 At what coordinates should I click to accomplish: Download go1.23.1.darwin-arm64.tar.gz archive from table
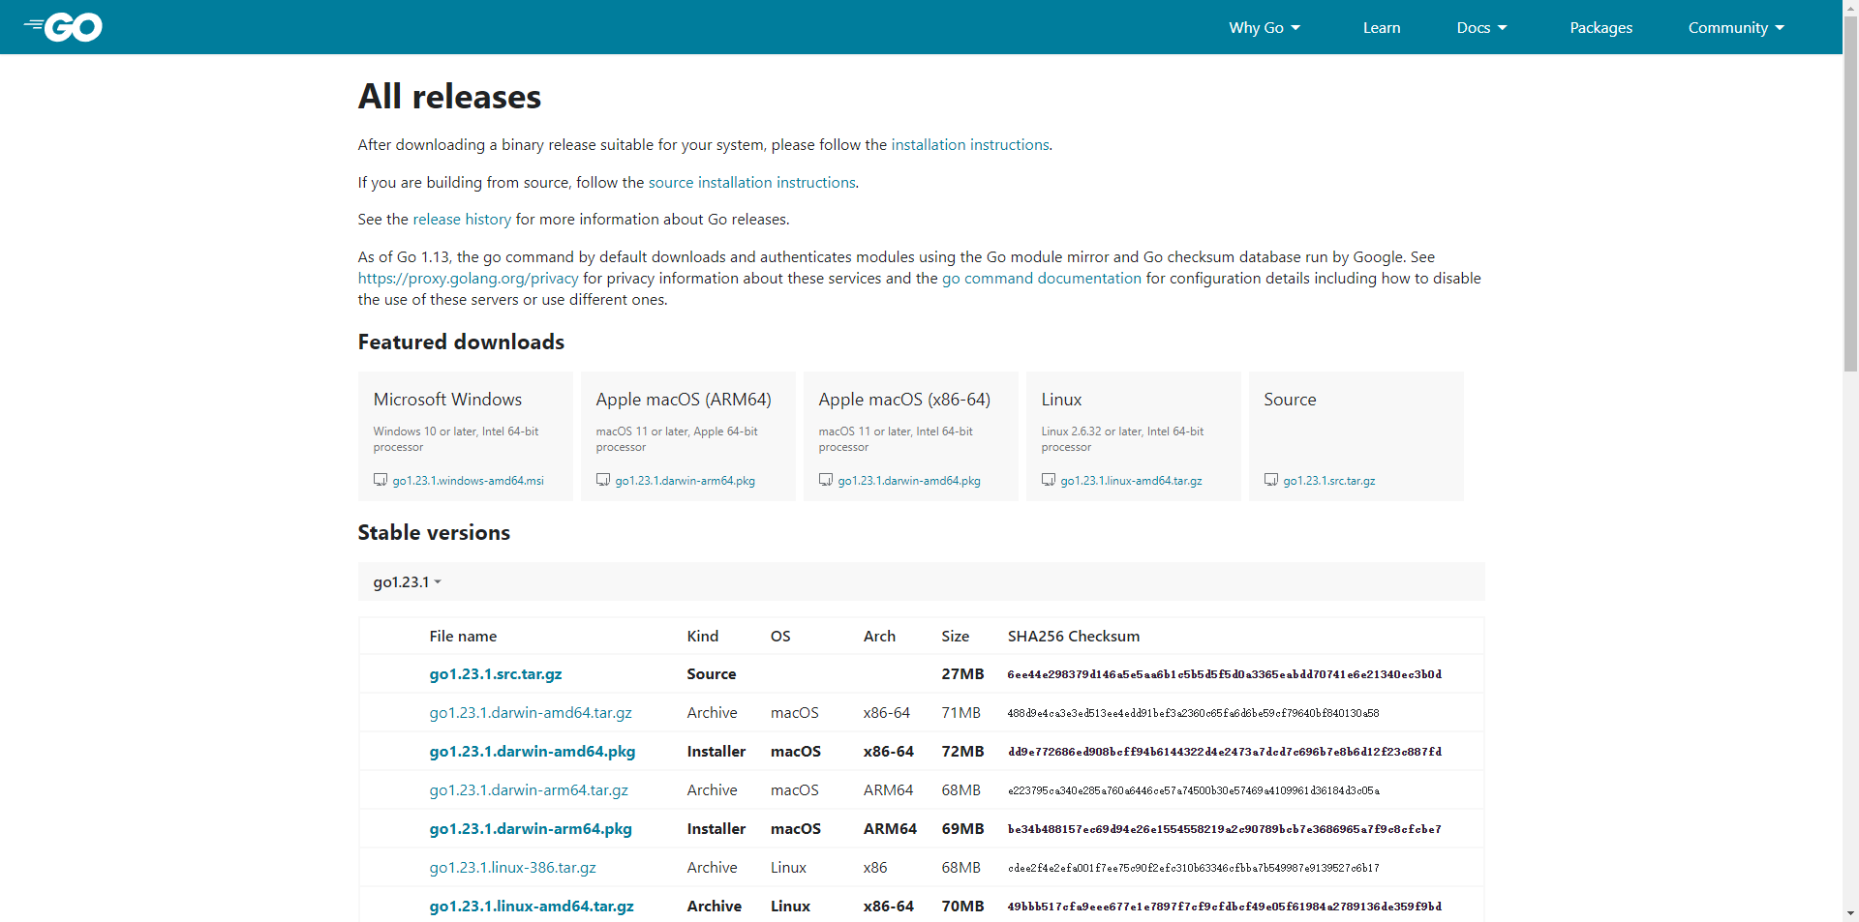click(529, 790)
